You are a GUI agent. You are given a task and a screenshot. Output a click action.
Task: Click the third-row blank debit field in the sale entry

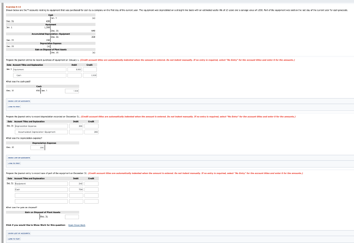tap(76, 196)
